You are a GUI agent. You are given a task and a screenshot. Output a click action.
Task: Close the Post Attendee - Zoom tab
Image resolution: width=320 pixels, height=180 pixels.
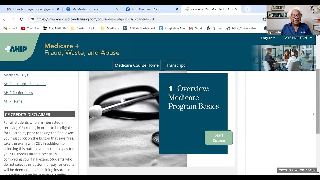177,9
